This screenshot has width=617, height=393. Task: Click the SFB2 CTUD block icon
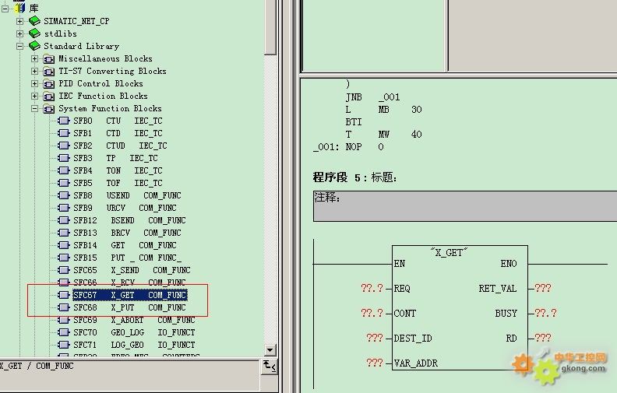coord(64,146)
